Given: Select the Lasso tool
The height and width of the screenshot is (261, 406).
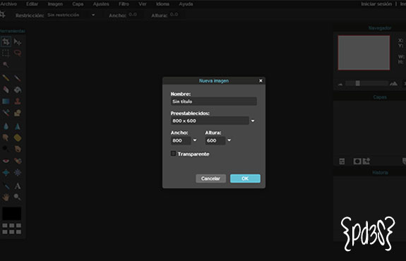Looking at the screenshot, I should click(18, 53).
